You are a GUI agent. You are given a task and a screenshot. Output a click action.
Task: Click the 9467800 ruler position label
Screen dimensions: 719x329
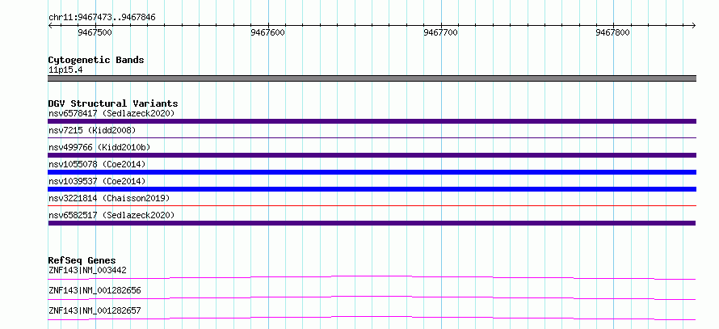point(613,33)
